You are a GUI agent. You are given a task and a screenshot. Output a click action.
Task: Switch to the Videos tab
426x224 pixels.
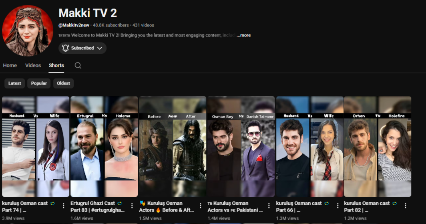(x=33, y=65)
